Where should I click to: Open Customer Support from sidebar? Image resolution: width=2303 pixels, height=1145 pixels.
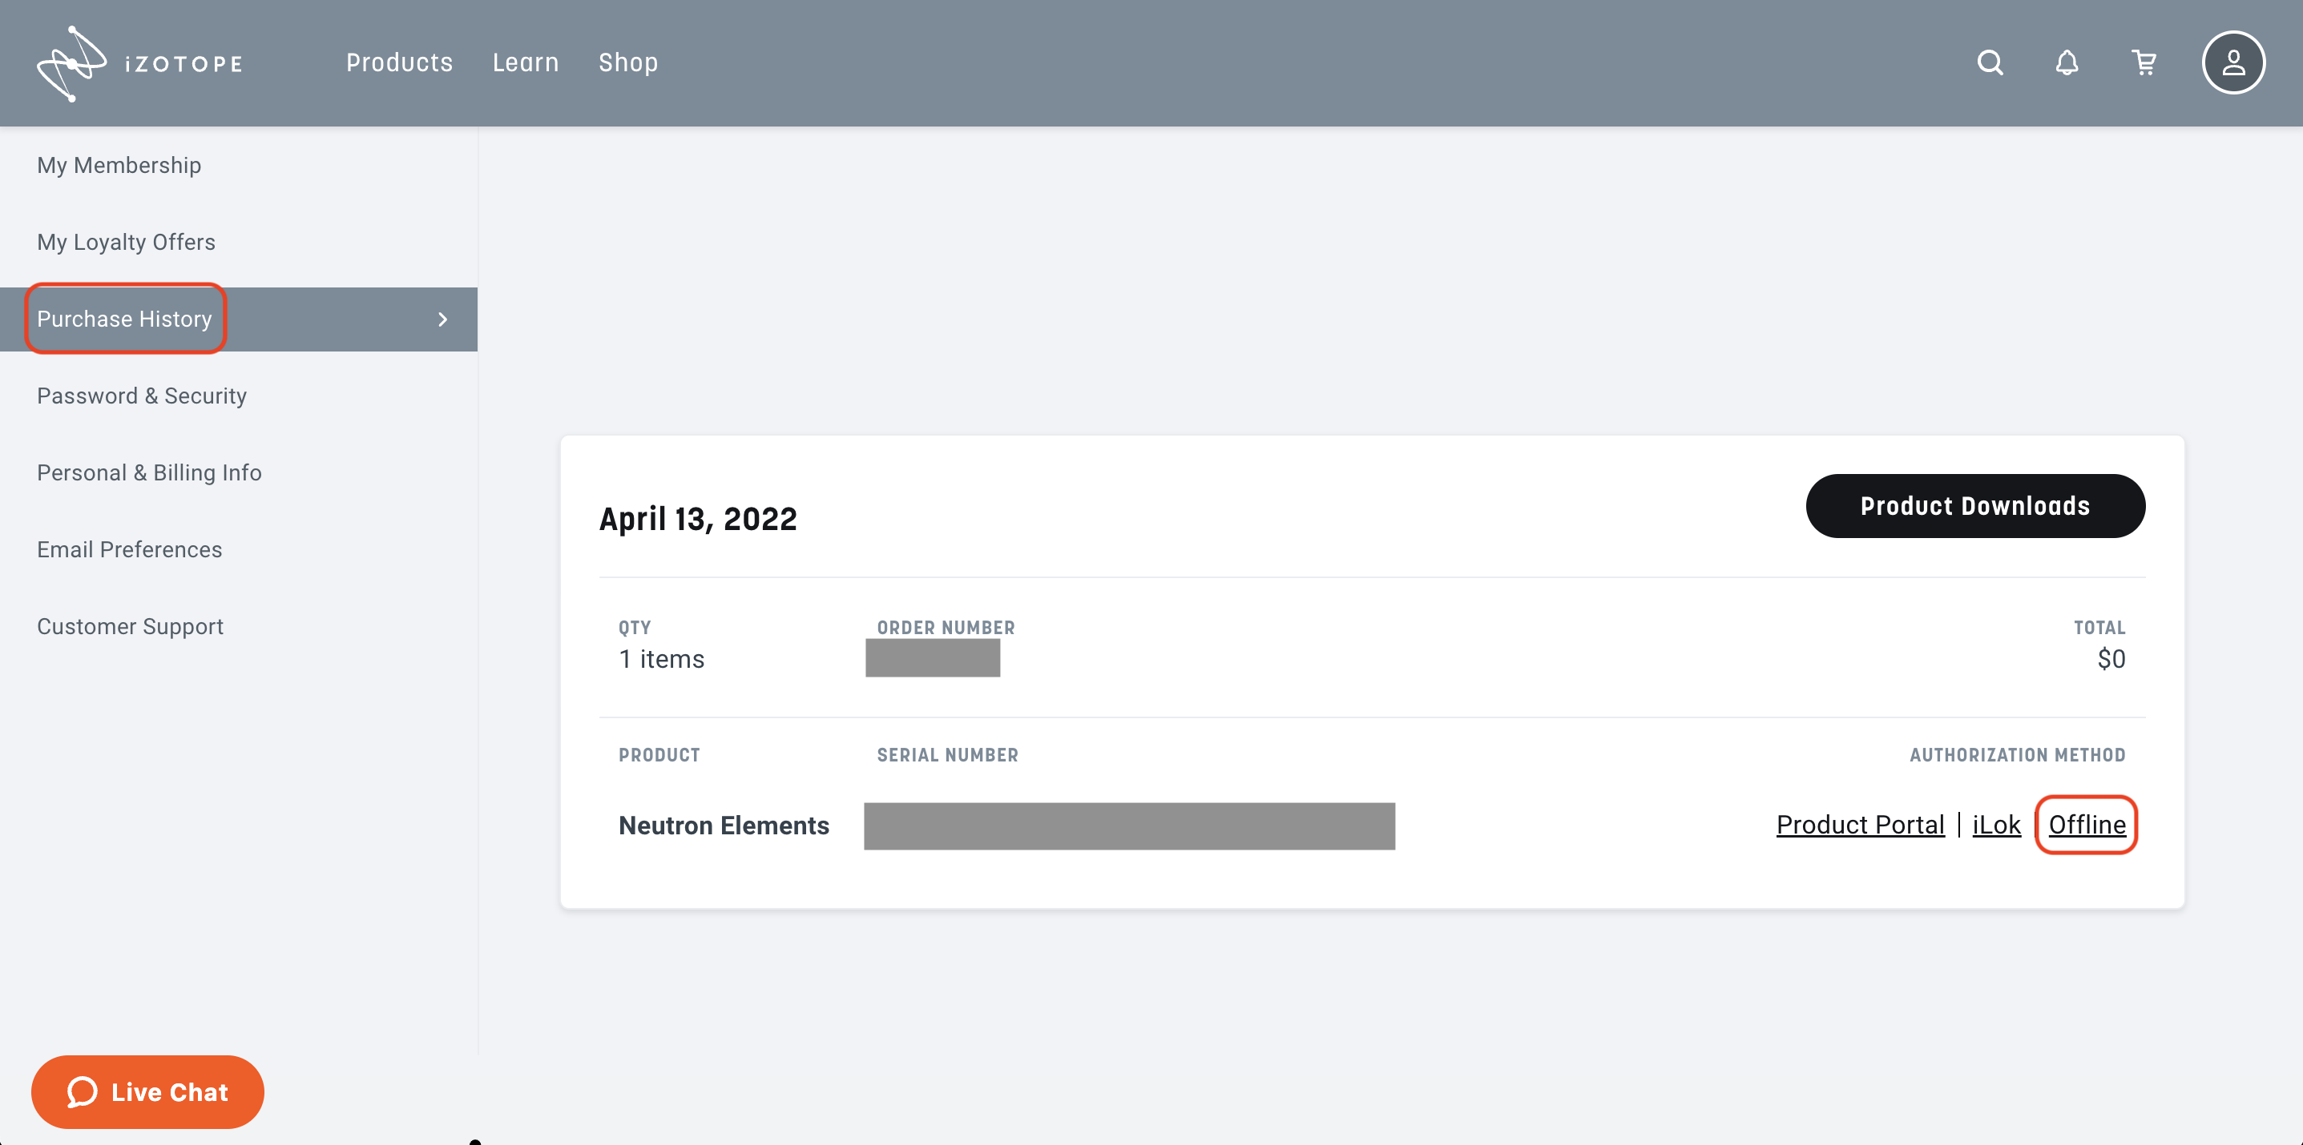(130, 626)
